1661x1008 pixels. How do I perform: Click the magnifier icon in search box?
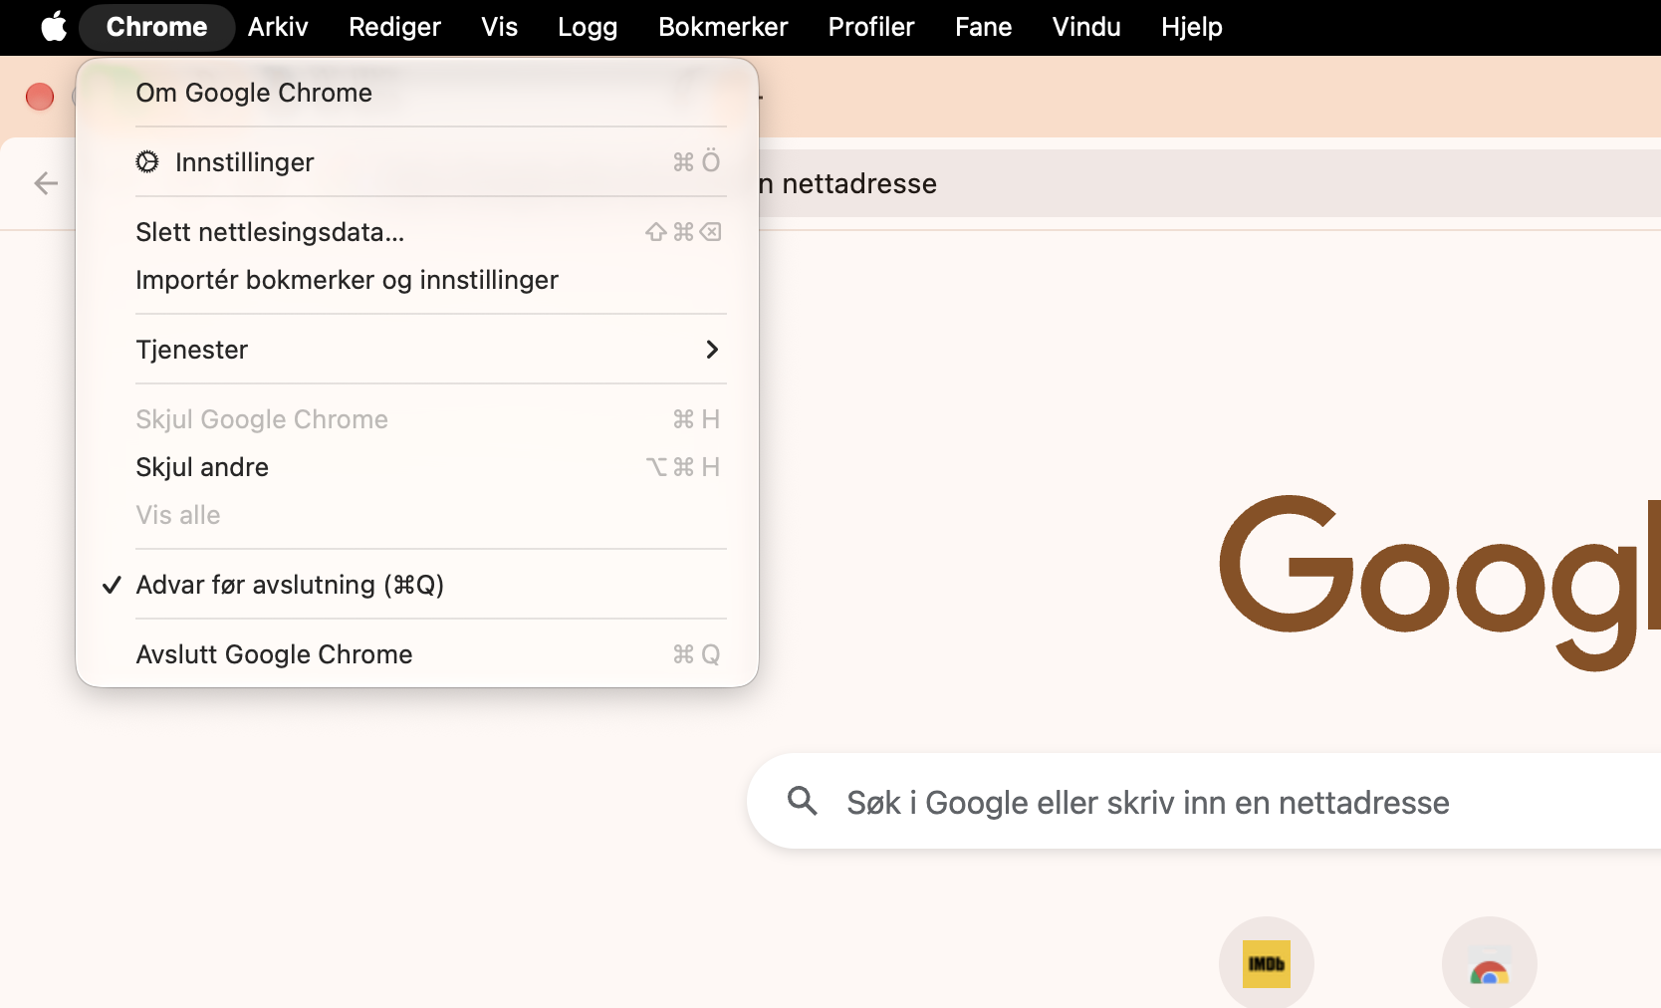(802, 801)
